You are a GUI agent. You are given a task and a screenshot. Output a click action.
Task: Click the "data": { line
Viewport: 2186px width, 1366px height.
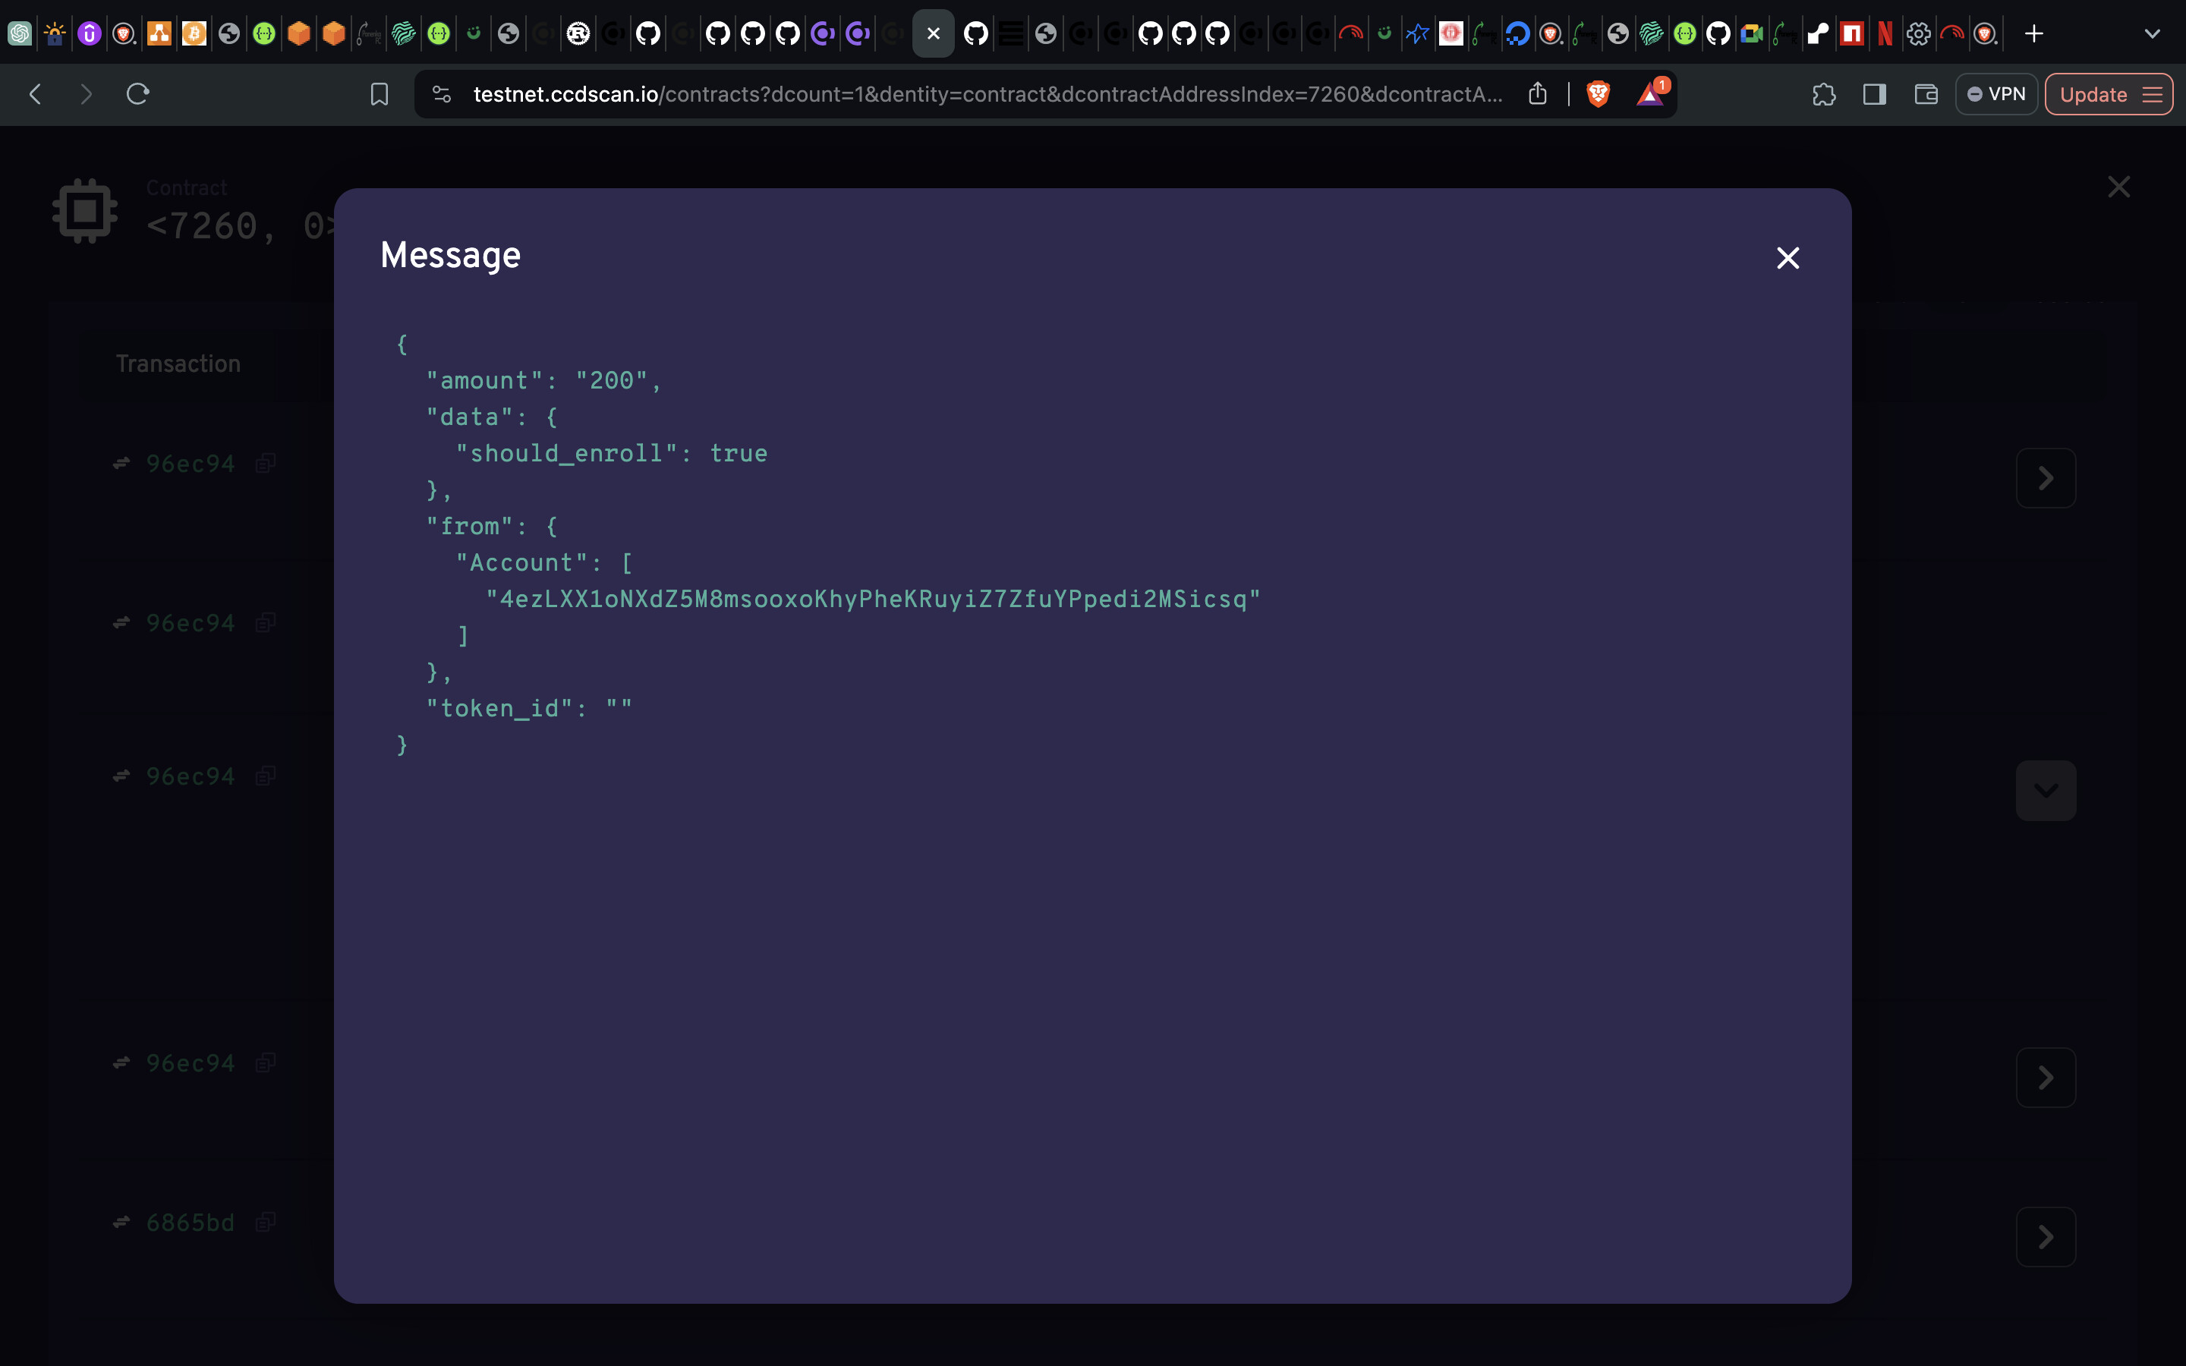tap(493, 417)
